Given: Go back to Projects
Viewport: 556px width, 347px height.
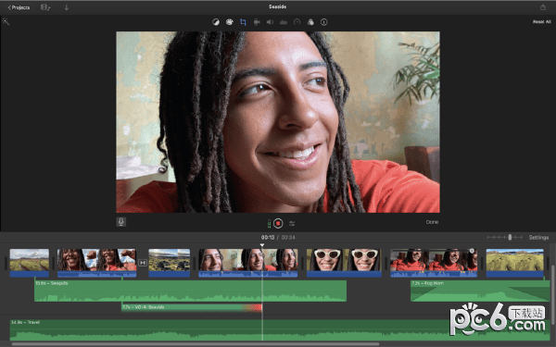Looking at the screenshot, I should [x=19, y=7].
